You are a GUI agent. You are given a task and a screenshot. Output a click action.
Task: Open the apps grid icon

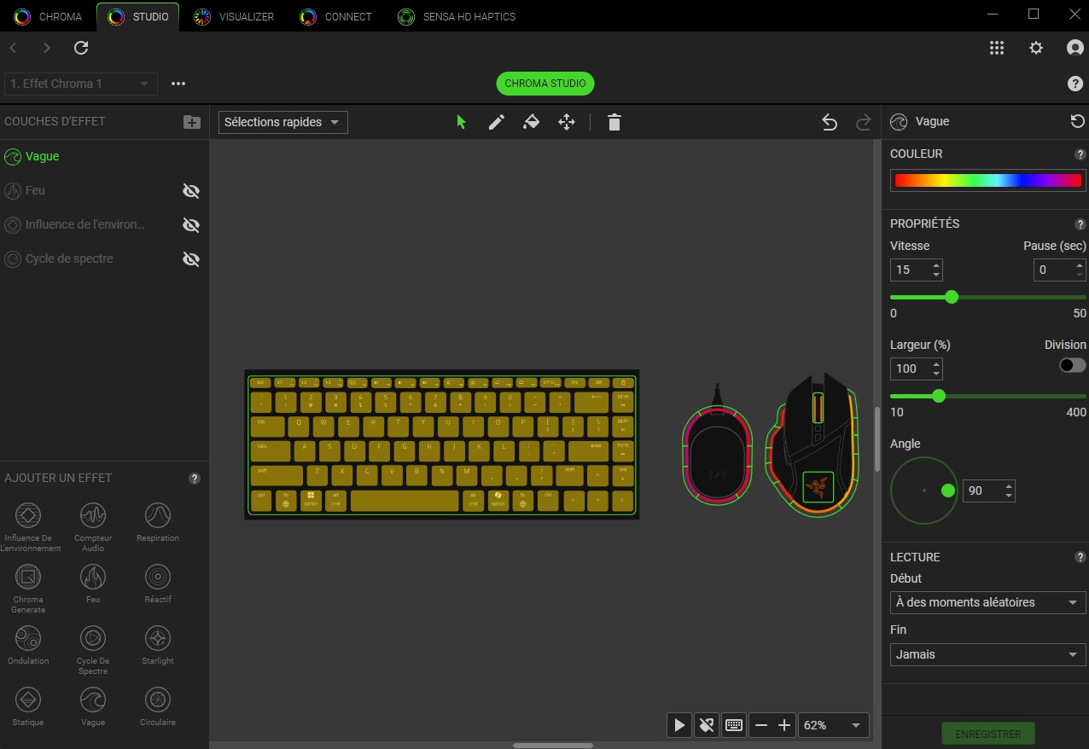tap(997, 48)
